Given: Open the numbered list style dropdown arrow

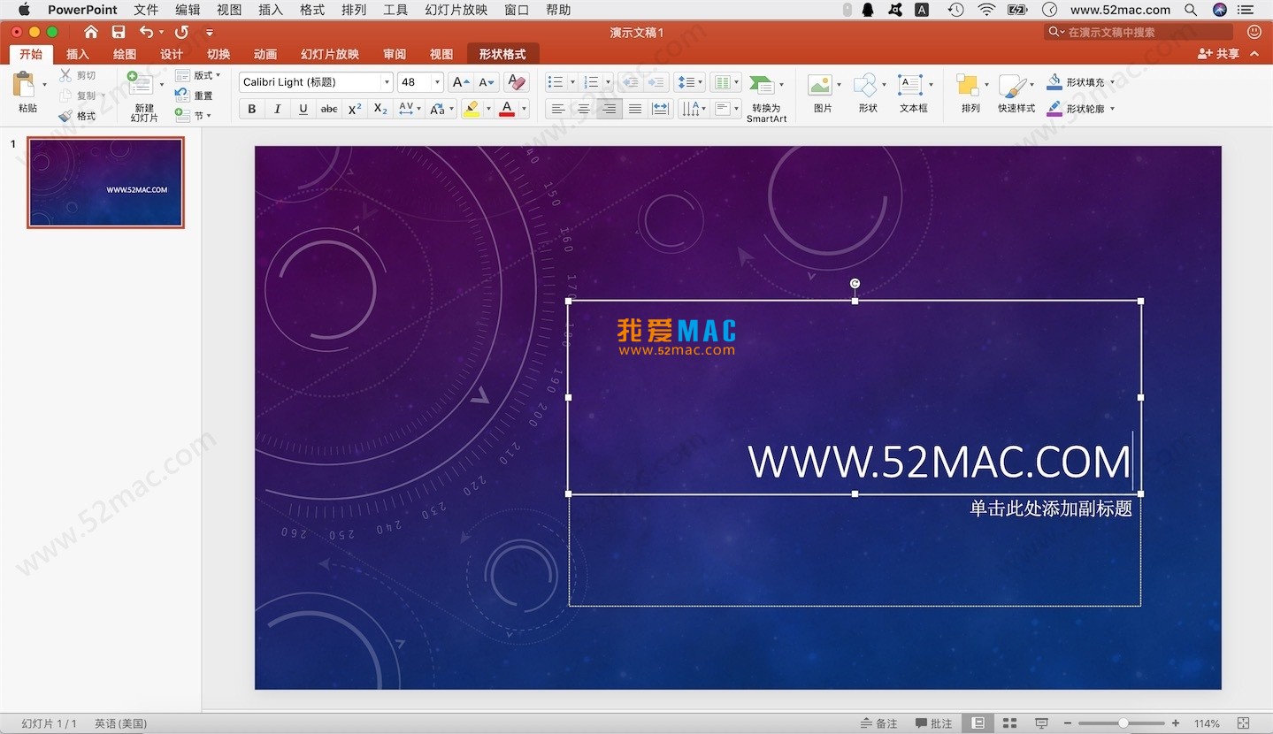Looking at the screenshot, I should pyautogui.click(x=609, y=82).
